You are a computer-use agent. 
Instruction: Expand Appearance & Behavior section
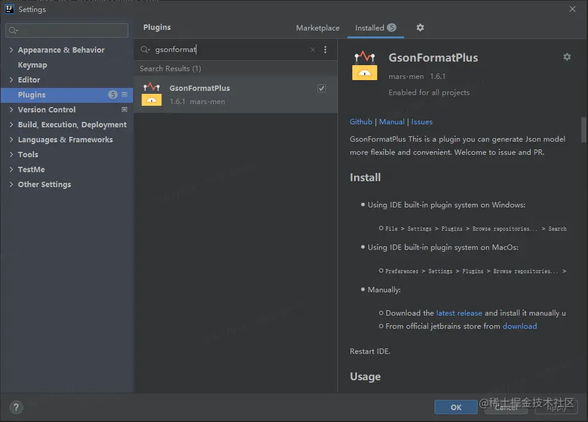coord(11,50)
